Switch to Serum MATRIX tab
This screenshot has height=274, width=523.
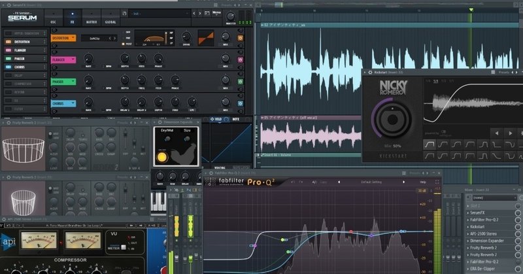(x=92, y=18)
